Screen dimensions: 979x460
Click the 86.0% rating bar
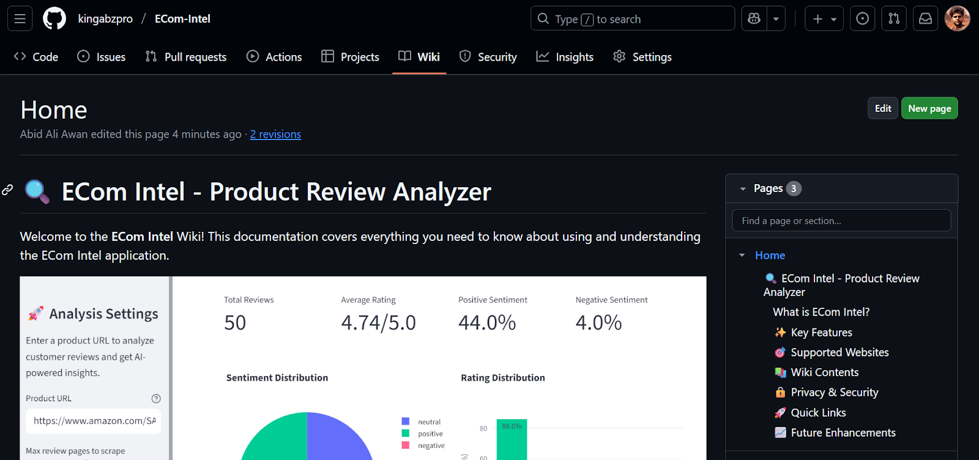pyautogui.click(x=512, y=439)
